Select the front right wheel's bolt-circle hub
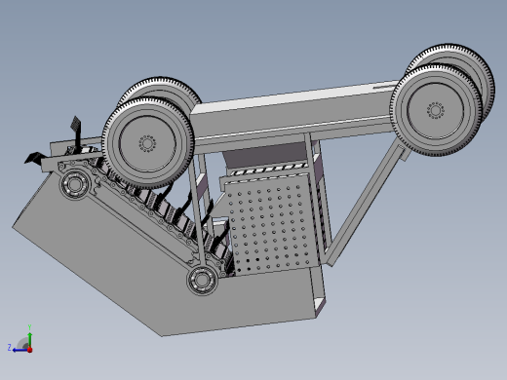507x380 pixels. [435, 111]
